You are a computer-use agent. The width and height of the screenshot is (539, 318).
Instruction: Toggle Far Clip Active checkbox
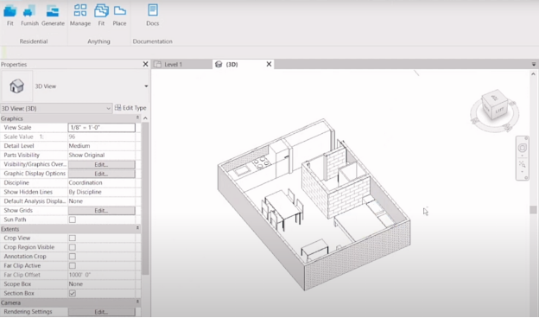pyautogui.click(x=73, y=266)
